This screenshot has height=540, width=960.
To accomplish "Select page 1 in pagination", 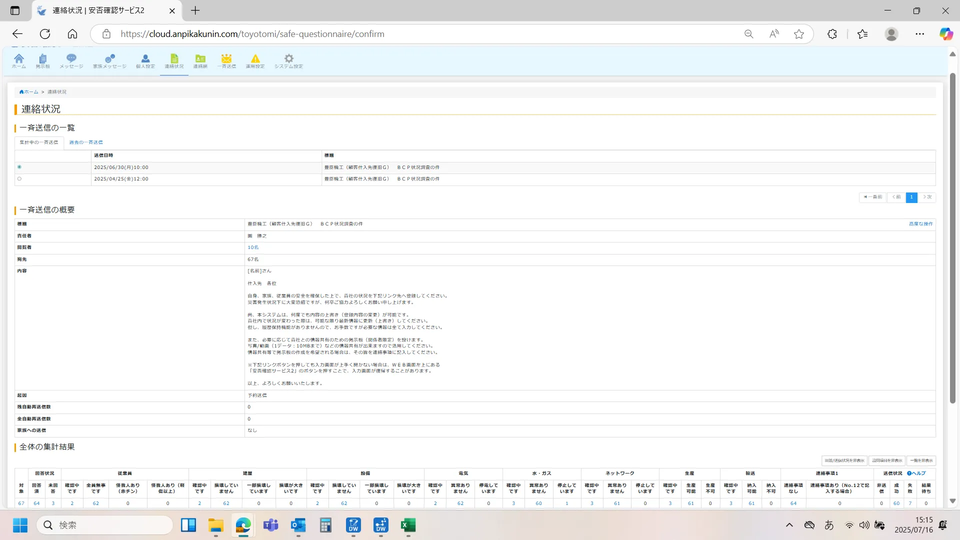I will click(911, 197).
